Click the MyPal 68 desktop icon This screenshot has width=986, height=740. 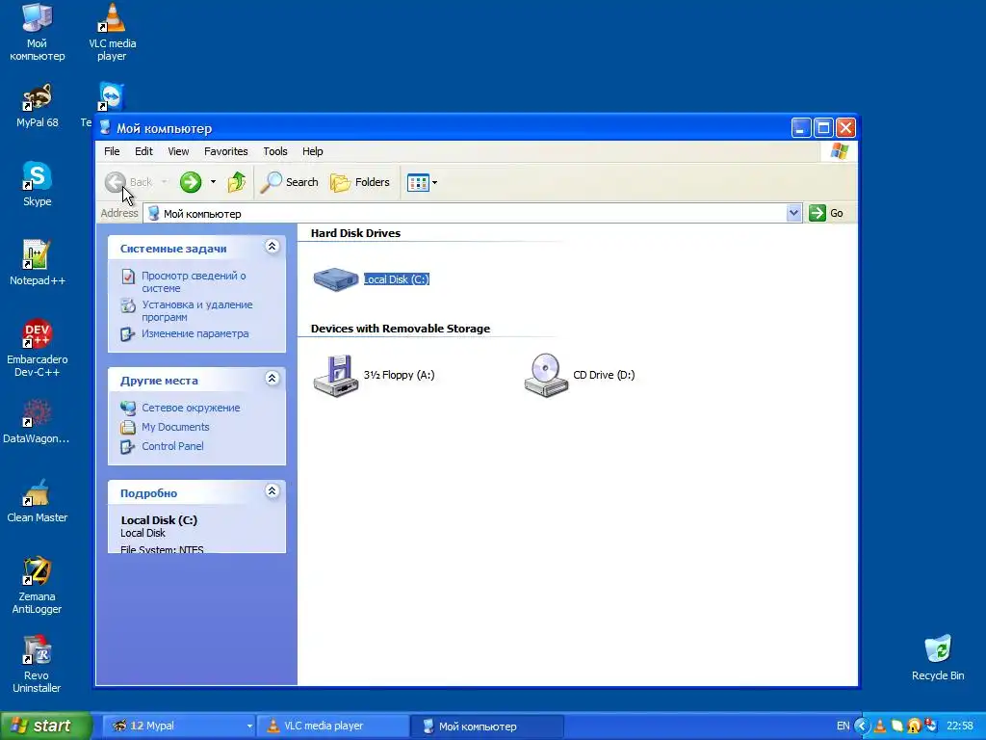pyautogui.click(x=38, y=105)
